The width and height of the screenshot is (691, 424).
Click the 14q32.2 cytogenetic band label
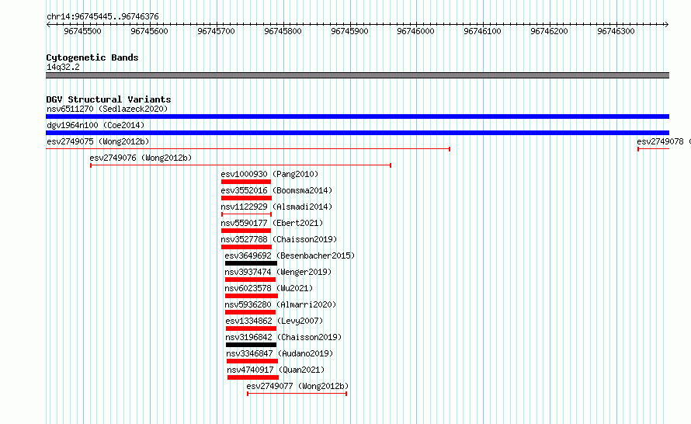click(x=63, y=67)
